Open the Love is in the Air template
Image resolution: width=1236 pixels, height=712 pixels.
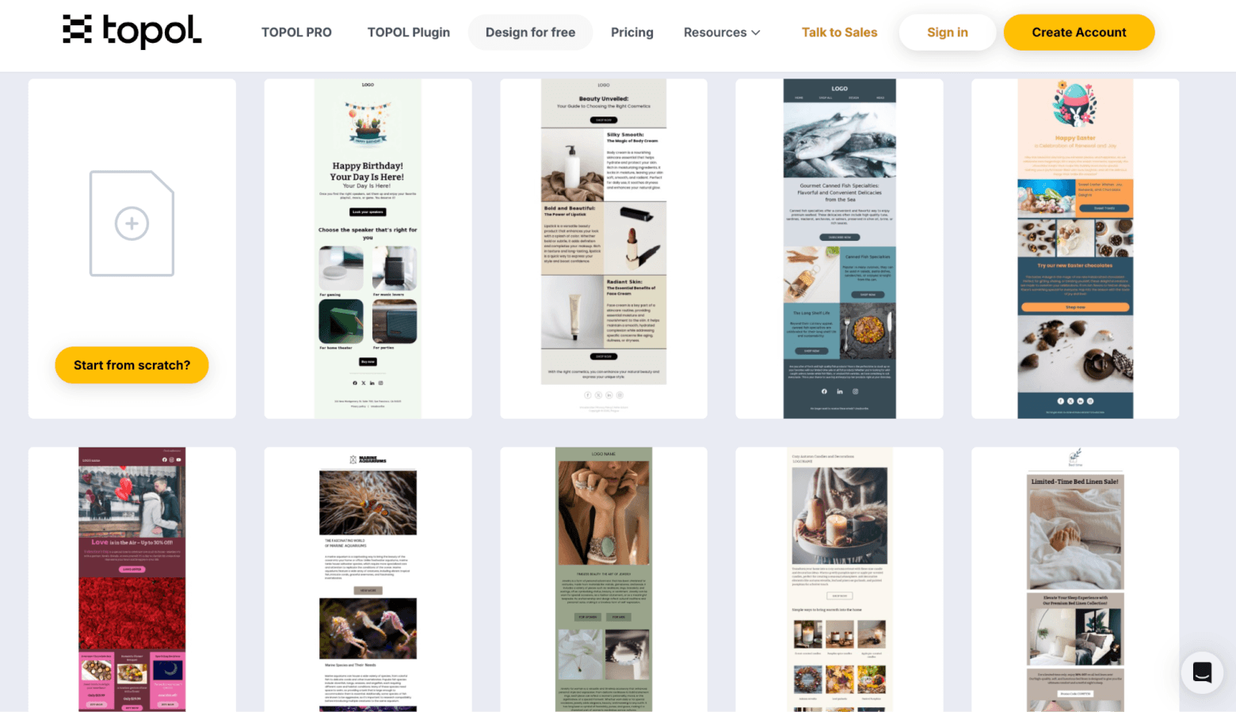coord(132,579)
